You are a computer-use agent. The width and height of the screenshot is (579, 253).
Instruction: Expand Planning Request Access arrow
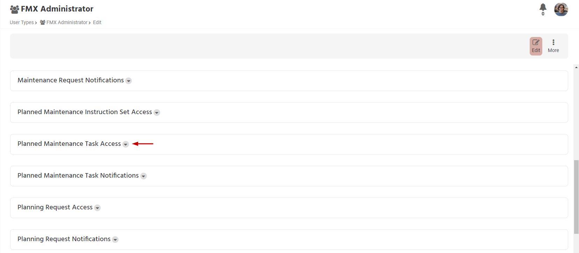tap(98, 208)
